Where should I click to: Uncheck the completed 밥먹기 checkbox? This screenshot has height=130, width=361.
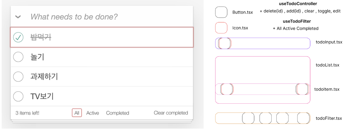tap(18, 37)
